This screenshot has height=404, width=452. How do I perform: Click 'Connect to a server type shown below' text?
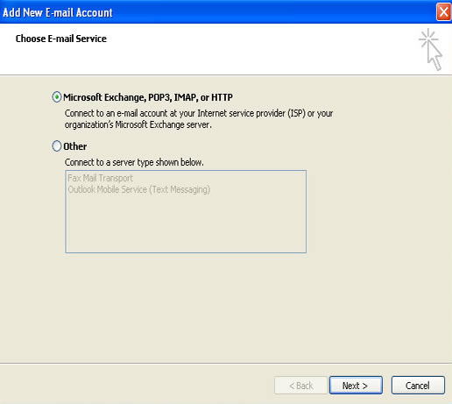point(134,162)
